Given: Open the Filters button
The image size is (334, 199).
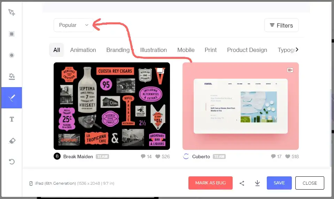Looking at the screenshot, I should coord(281,25).
